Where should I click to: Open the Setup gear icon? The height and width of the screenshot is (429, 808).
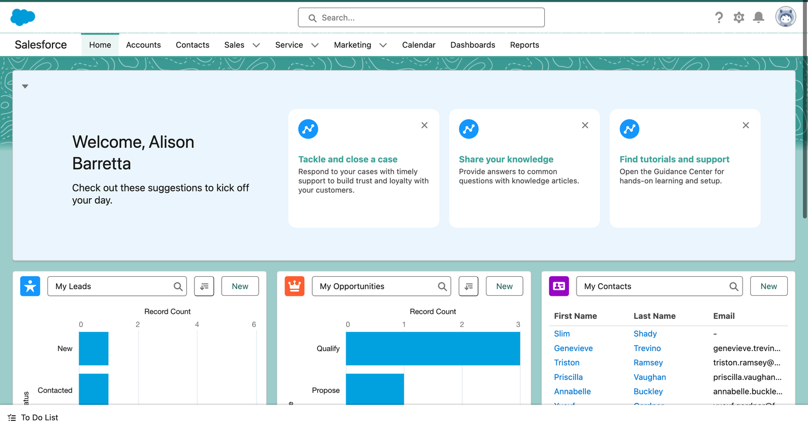pos(739,17)
